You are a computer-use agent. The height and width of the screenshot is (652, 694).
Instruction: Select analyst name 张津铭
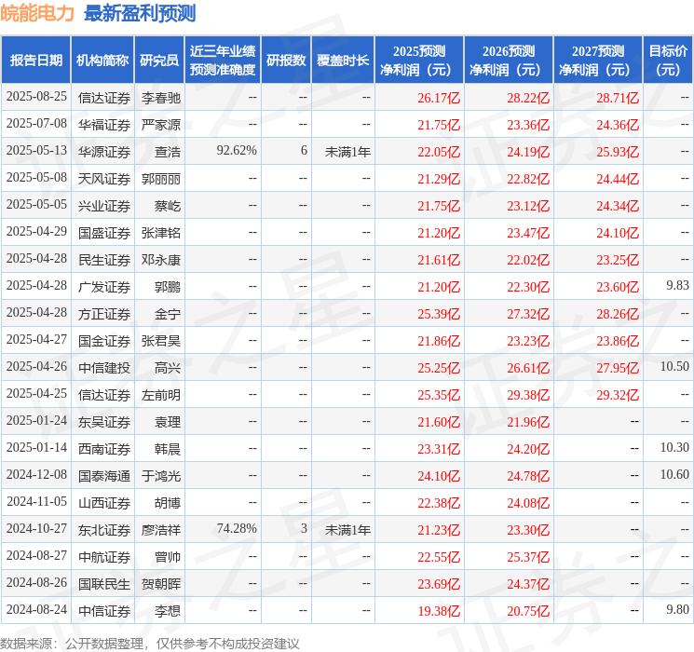[x=160, y=233]
